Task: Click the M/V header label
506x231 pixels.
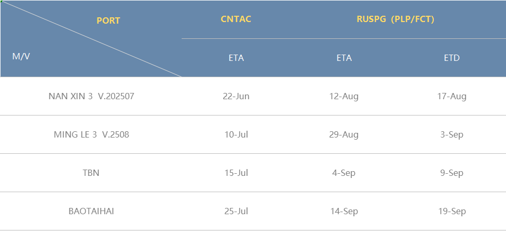Action: click(x=21, y=56)
